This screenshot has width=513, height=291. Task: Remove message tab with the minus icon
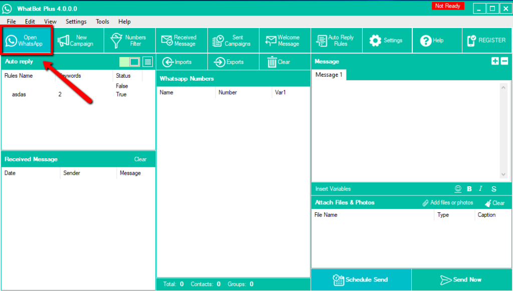[504, 61]
